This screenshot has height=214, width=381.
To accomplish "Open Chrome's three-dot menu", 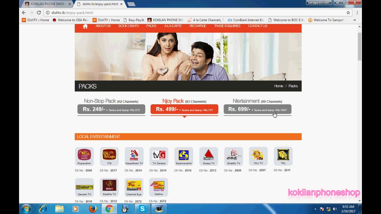I will pos(357,12).
